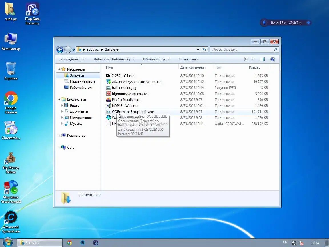Screen dimensions: 329x247
Task: Expand the Музыка library node
Action: coord(62,124)
